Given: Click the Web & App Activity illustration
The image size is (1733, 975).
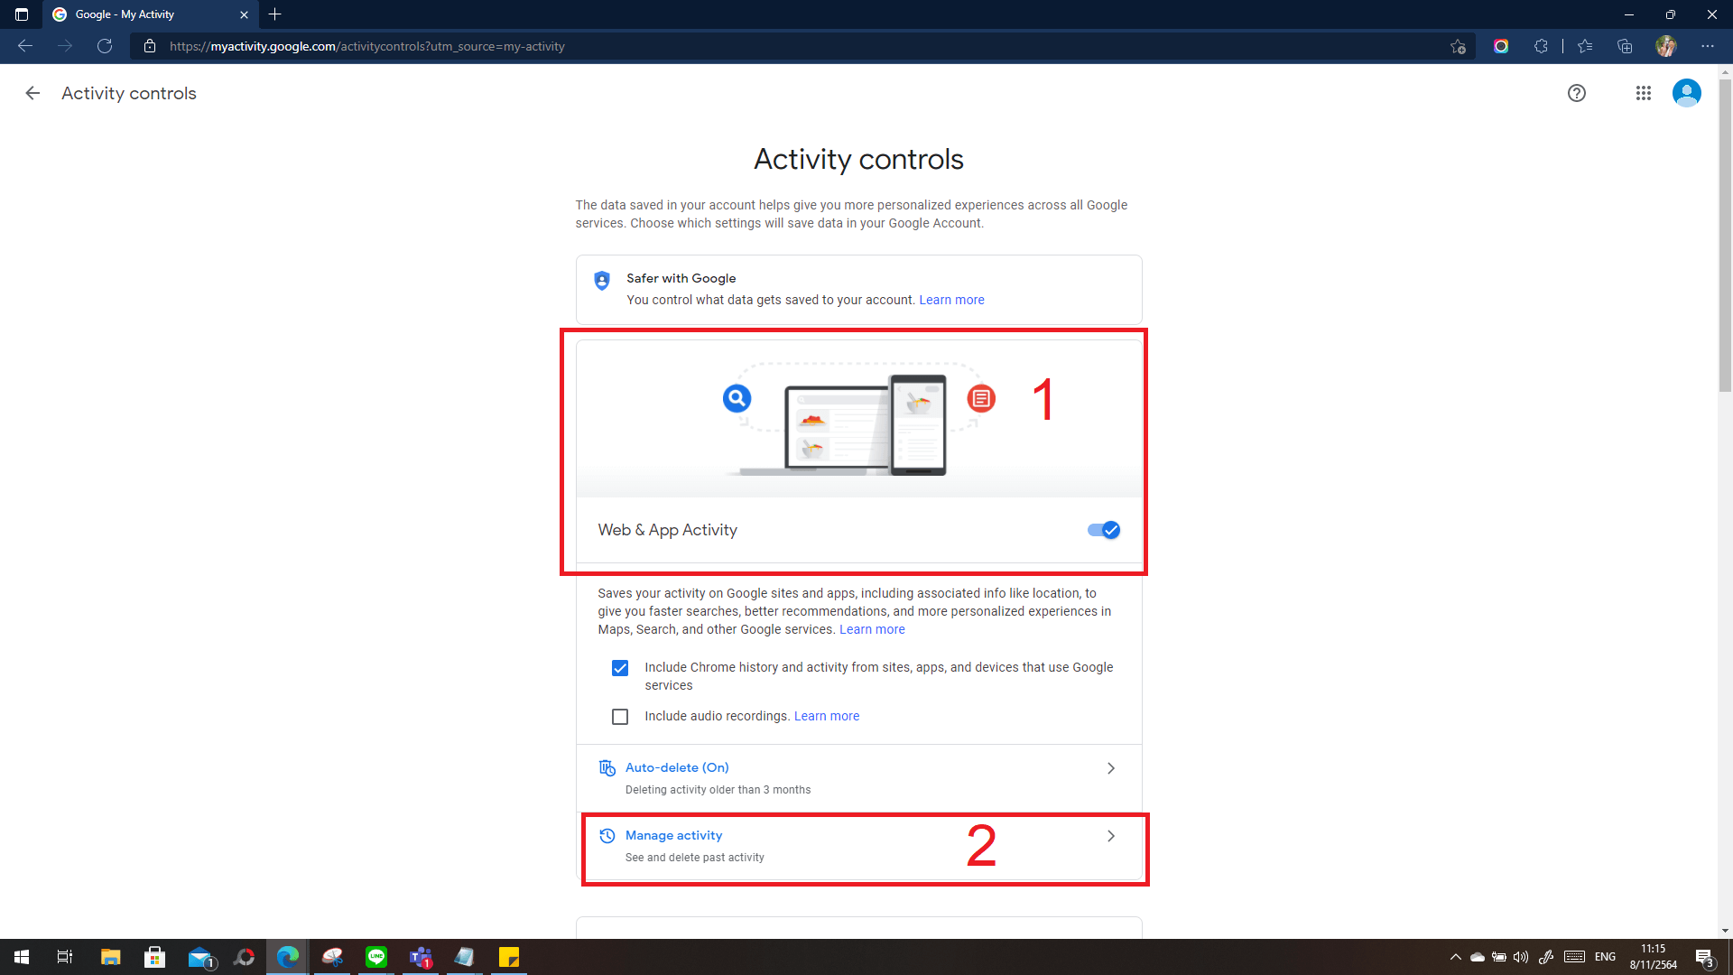Looking at the screenshot, I should click(858, 419).
